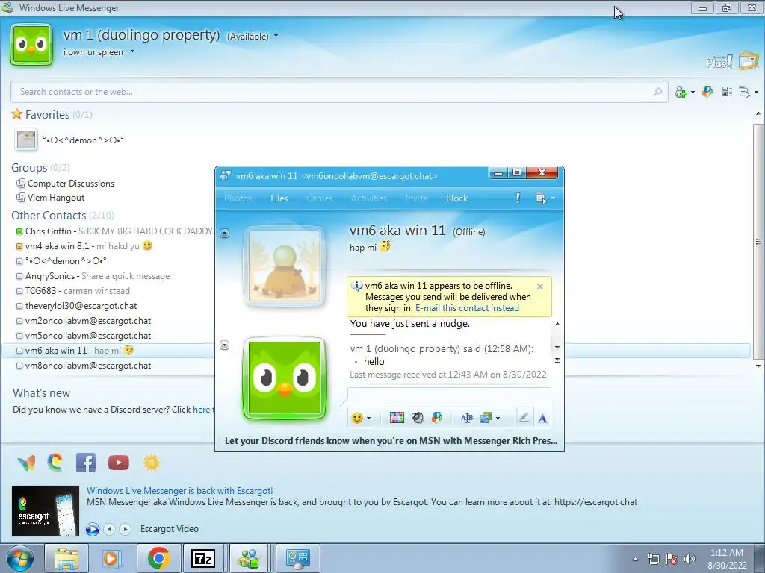The height and width of the screenshot is (573, 765).
Task: Open the Messenger Plus! logo button
Action: point(719,62)
